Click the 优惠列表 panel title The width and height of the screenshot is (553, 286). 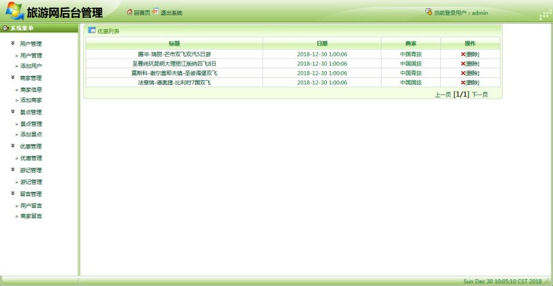[109, 31]
